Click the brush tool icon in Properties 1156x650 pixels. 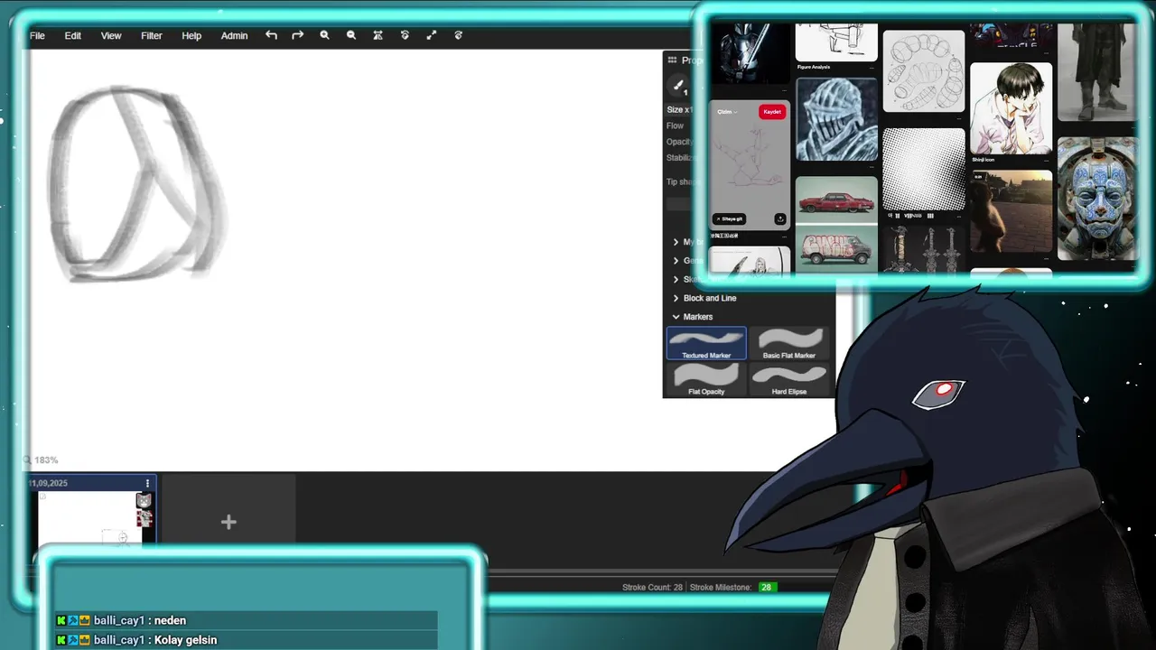(x=678, y=86)
